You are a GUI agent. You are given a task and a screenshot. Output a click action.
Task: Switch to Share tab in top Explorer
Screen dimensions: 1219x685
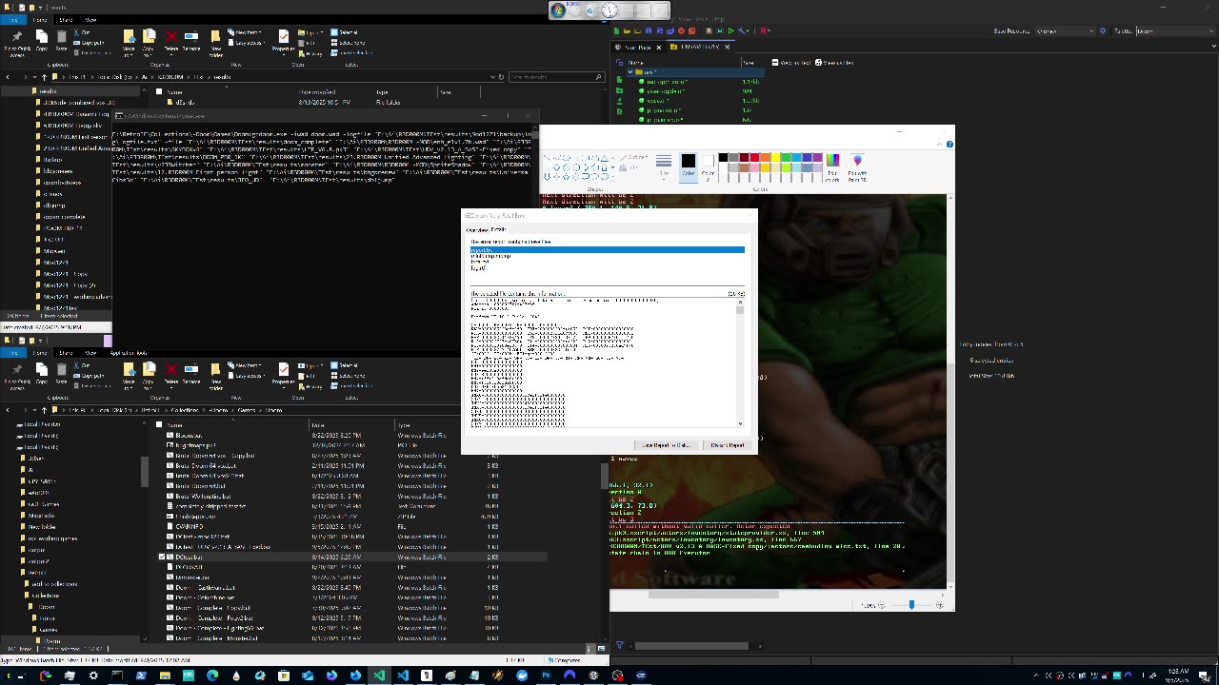(66, 19)
